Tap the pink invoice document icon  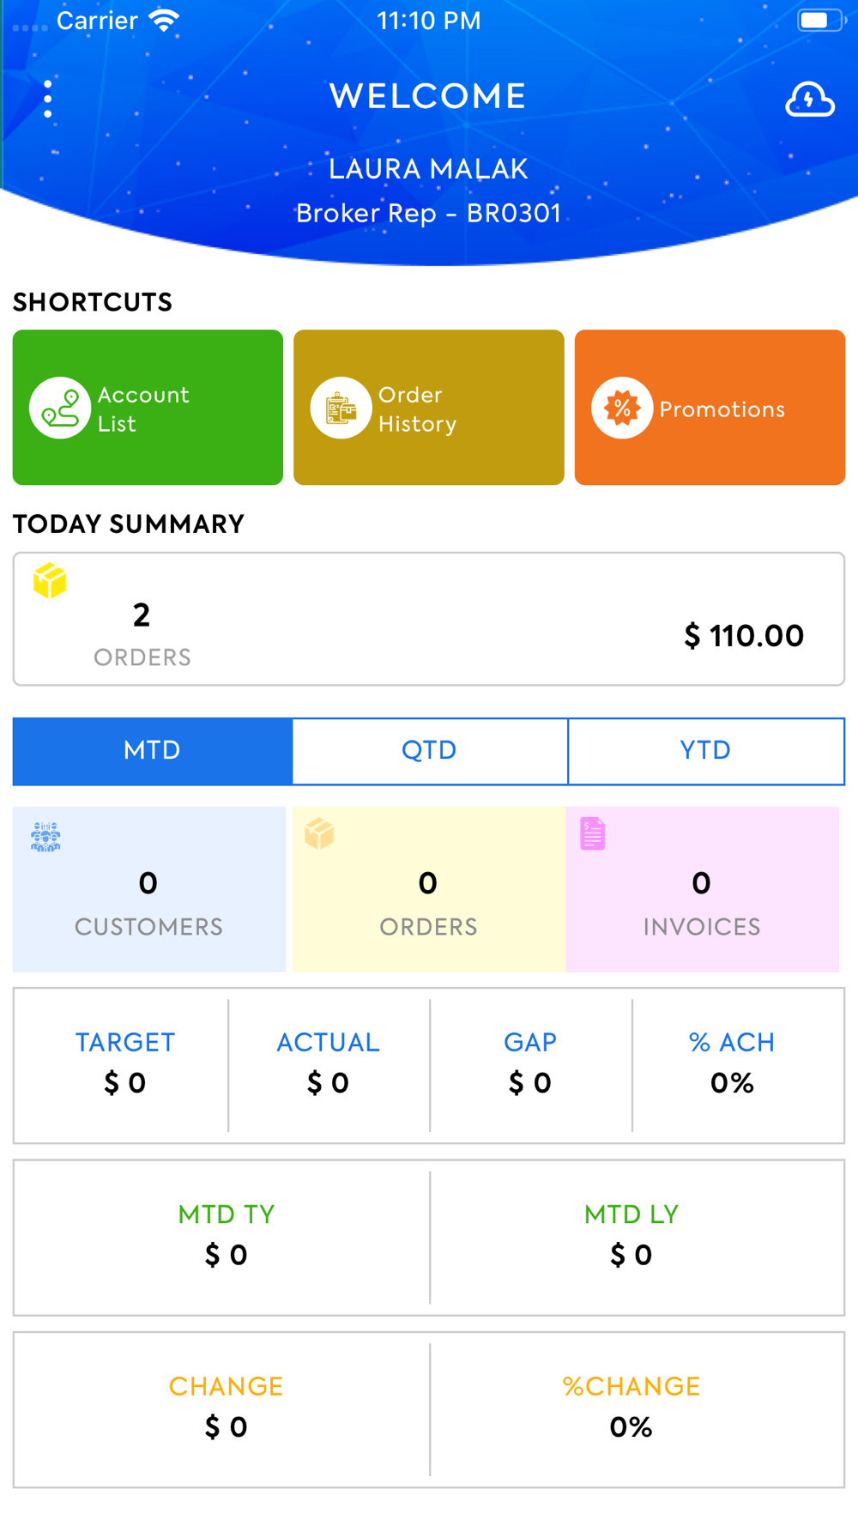pyautogui.click(x=593, y=833)
